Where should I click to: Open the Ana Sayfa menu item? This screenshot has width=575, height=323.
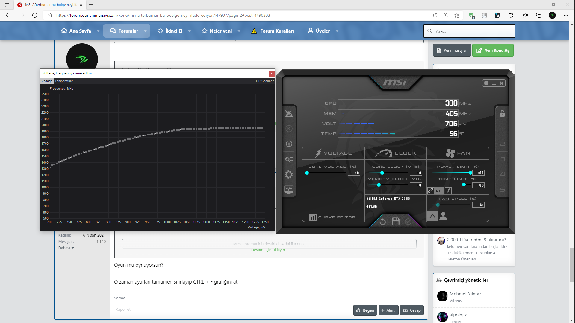[76, 31]
